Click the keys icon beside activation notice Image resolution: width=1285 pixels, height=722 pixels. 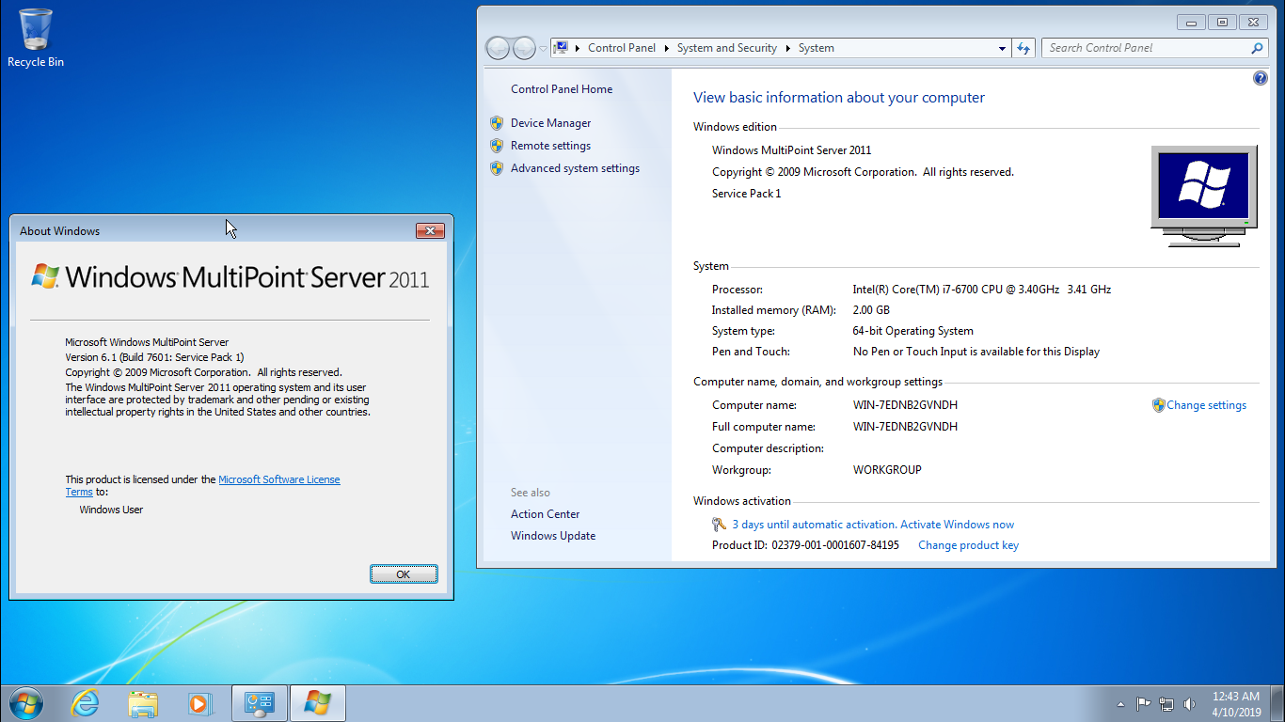tap(719, 525)
